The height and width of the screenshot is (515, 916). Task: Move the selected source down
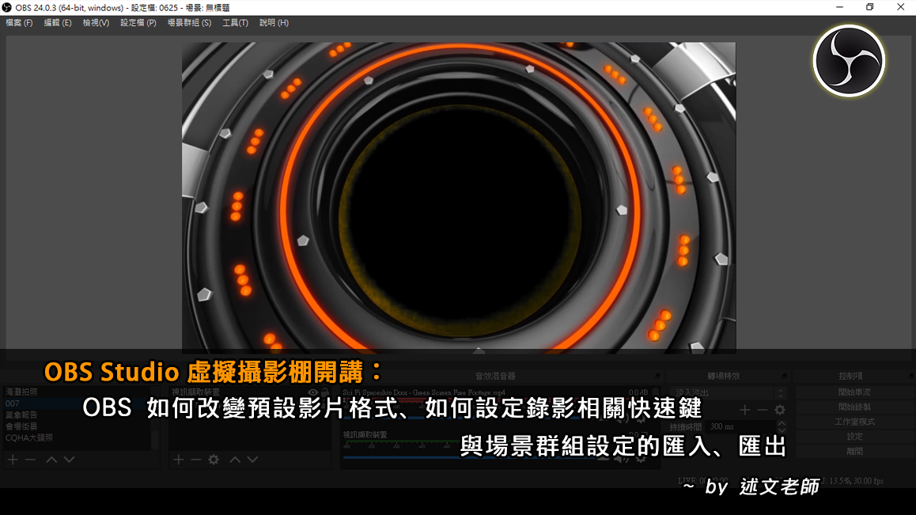252,460
